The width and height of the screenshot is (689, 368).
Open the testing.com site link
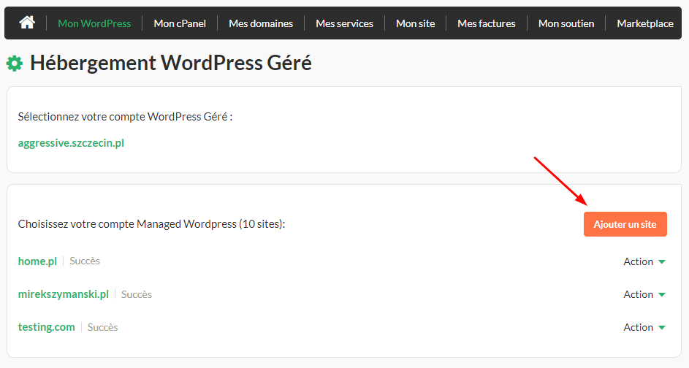(47, 327)
